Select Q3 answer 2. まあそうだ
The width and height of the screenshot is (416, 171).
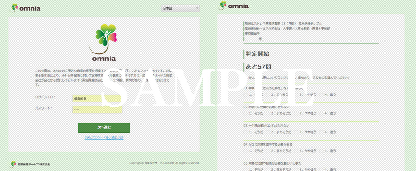pyautogui.click(x=279, y=132)
